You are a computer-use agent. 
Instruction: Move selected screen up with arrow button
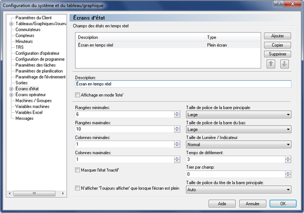point(271,64)
